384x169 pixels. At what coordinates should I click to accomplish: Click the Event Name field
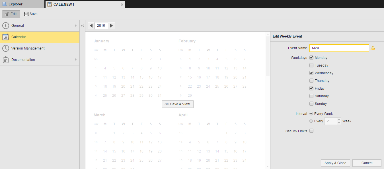[339, 48]
